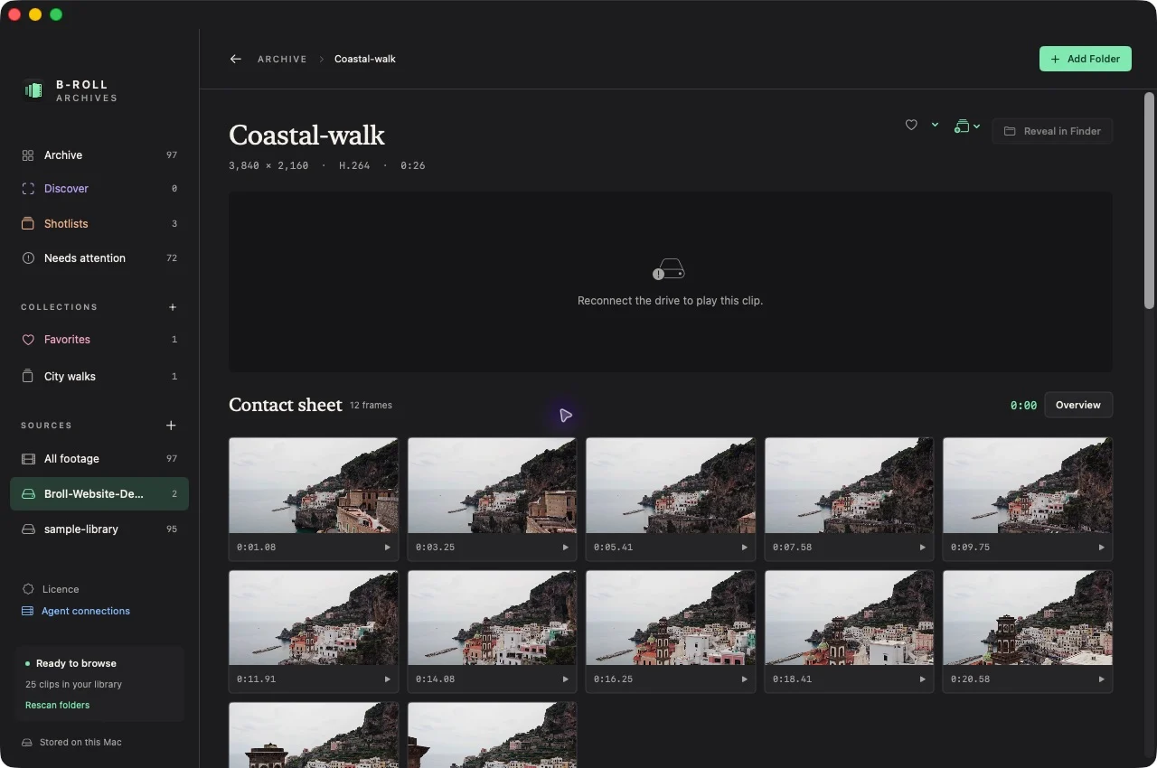Open the chevron dropdown next to the heart
This screenshot has width=1157, height=768.
pyautogui.click(x=935, y=125)
